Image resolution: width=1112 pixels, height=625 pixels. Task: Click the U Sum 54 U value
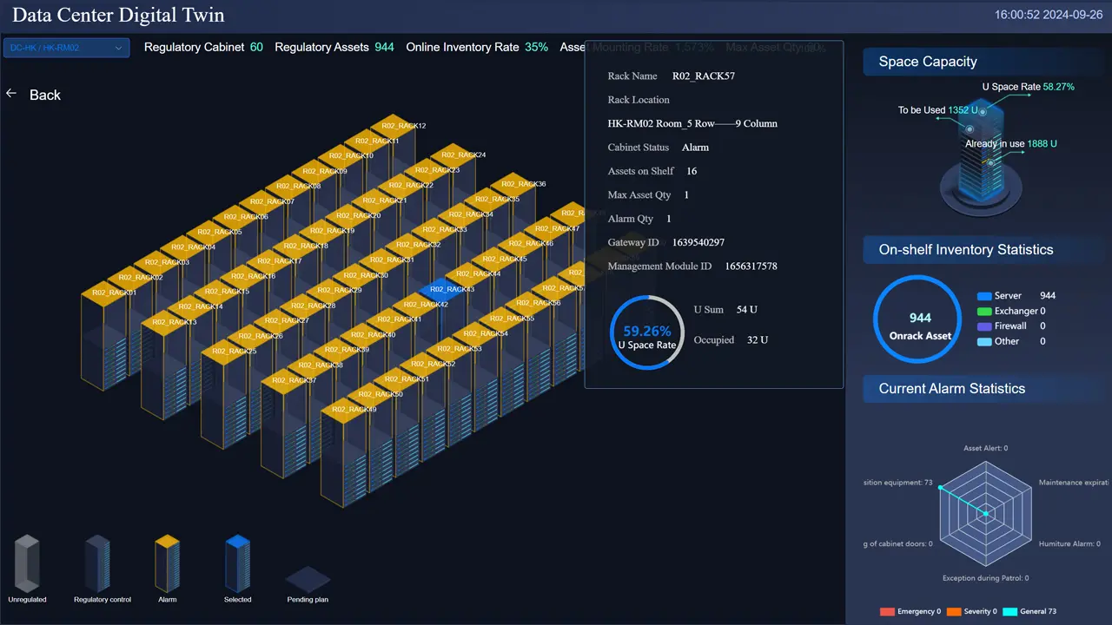pyautogui.click(x=747, y=310)
